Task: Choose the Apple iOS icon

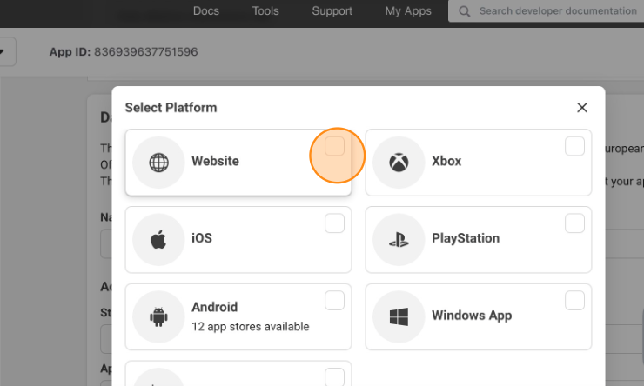Action: [158, 239]
